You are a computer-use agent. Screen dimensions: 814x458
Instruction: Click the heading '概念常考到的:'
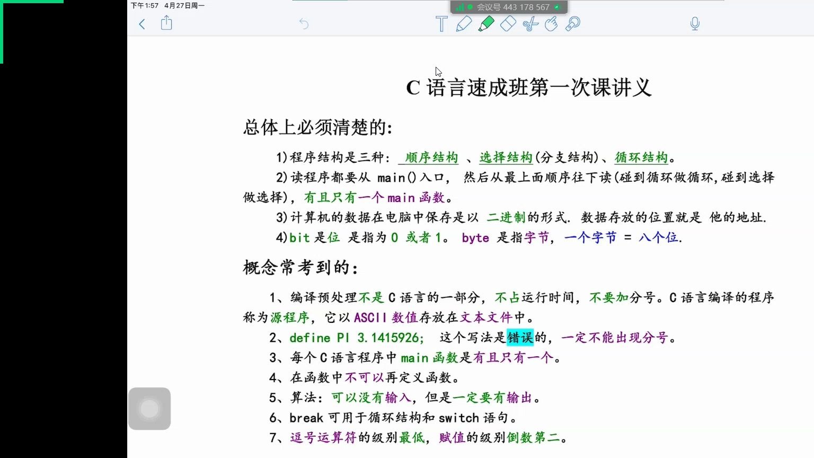tap(300, 267)
